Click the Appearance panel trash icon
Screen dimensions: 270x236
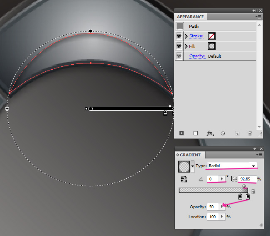(250, 133)
